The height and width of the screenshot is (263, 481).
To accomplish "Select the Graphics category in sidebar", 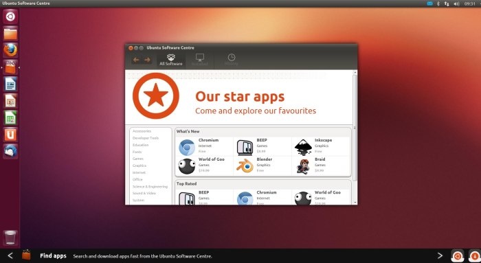I will pos(139,165).
